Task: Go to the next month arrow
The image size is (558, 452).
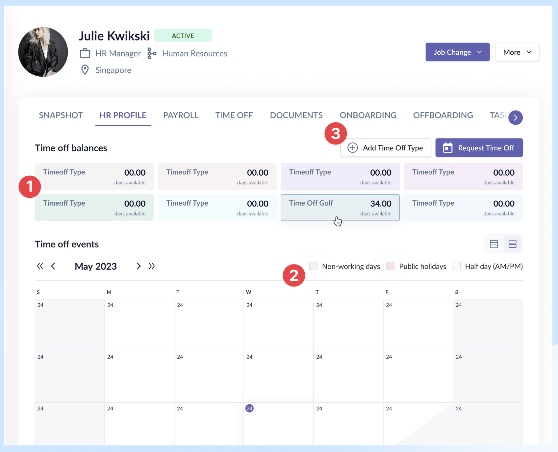Action: [139, 266]
